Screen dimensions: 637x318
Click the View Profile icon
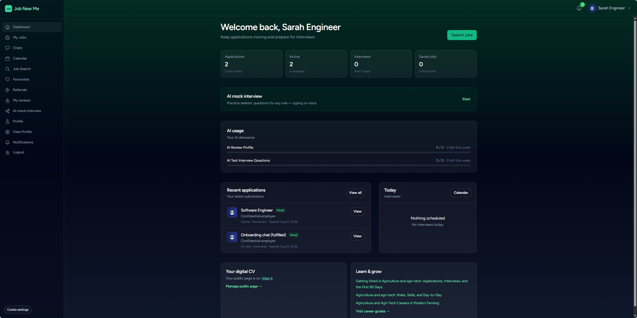click(7, 131)
